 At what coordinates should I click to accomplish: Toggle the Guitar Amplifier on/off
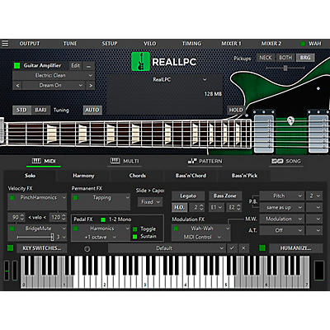click(x=17, y=65)
